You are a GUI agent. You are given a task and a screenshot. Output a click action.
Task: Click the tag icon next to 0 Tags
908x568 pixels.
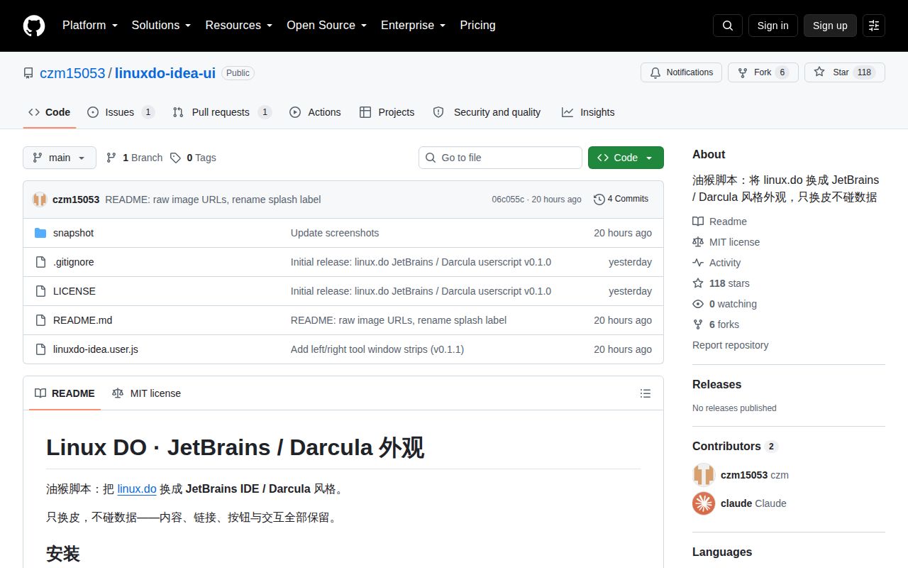coord(175,158)
